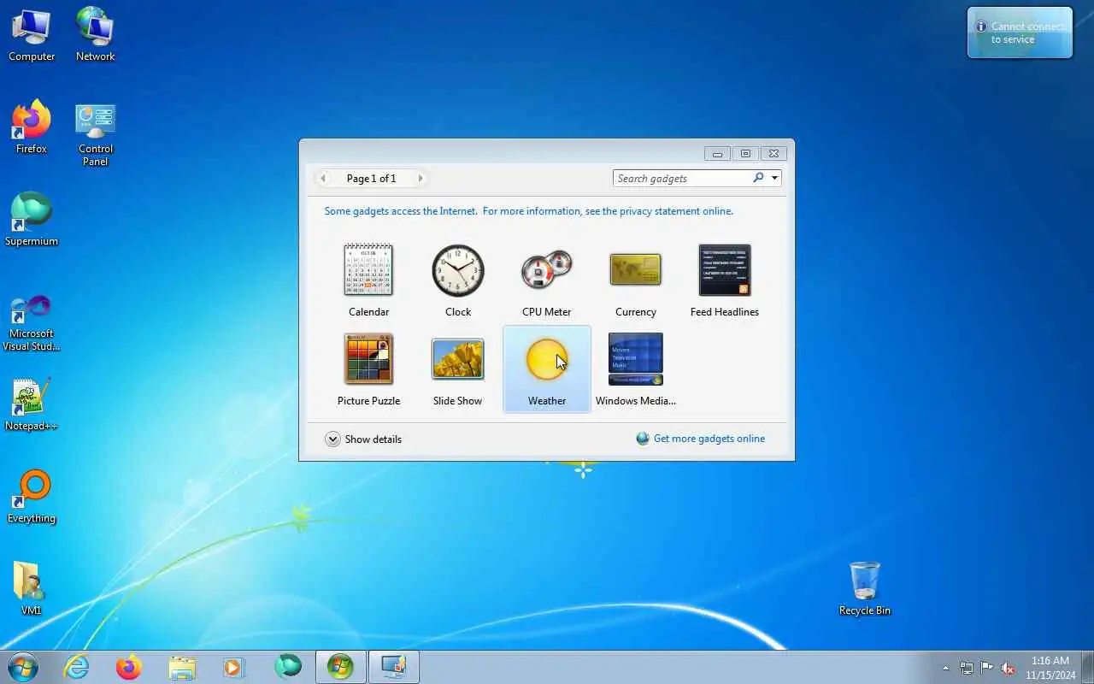Image resolution: width=1094 pixels, height=684 pixels.
Task: Click the network tray icon
Action: pos(967,668)
